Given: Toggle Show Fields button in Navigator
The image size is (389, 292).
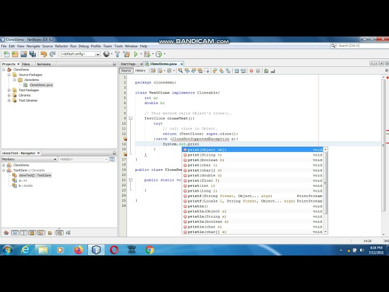Looking at the screenshot, I should [15, 232].
